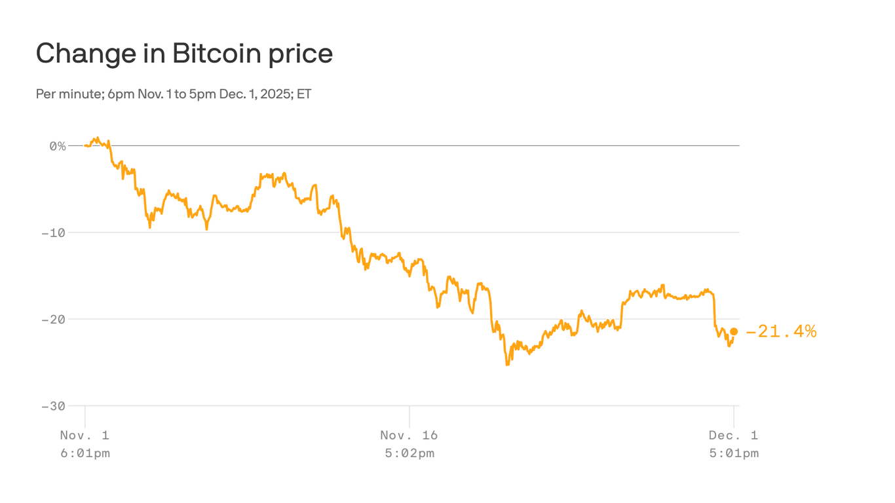Click the 5:02pm time label

click(x=409, y=453)
